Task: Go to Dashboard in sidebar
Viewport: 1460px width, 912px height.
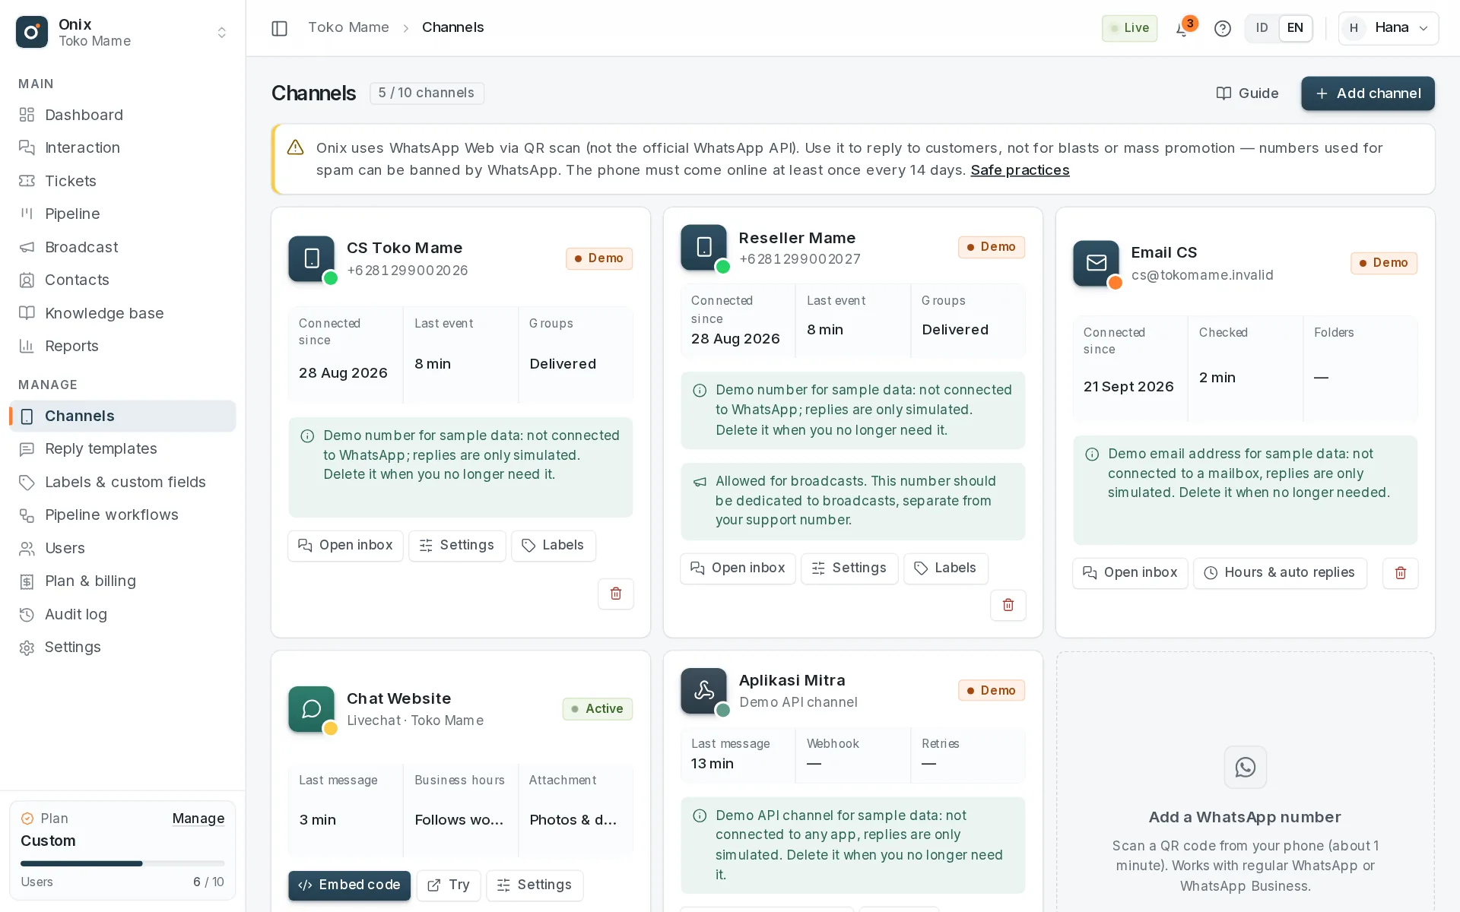Action: 122,115
